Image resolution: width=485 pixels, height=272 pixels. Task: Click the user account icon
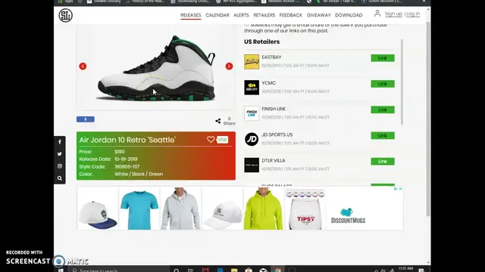[x=377, y=14]
